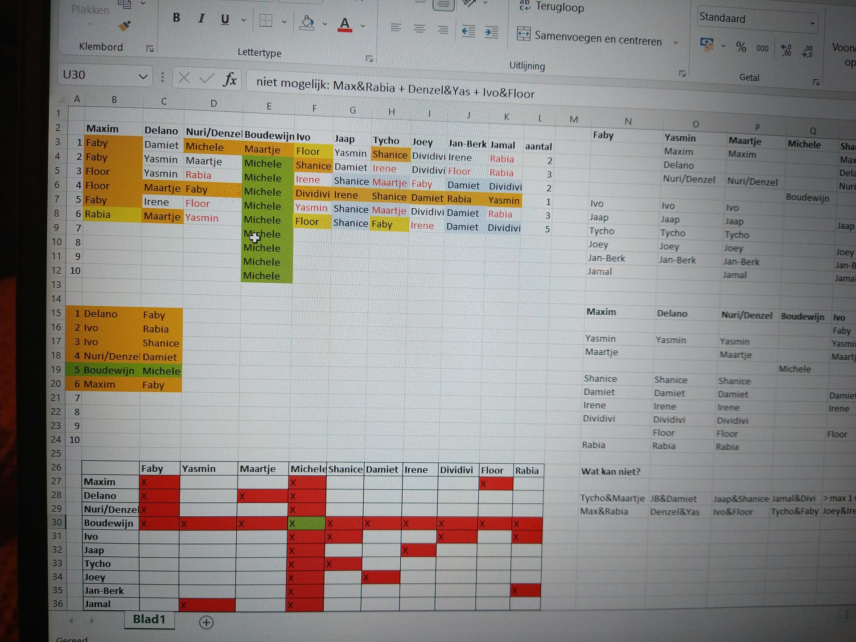856x642 pixels.
Task: Select the Blad1 sheet tab
Action: 149,619
